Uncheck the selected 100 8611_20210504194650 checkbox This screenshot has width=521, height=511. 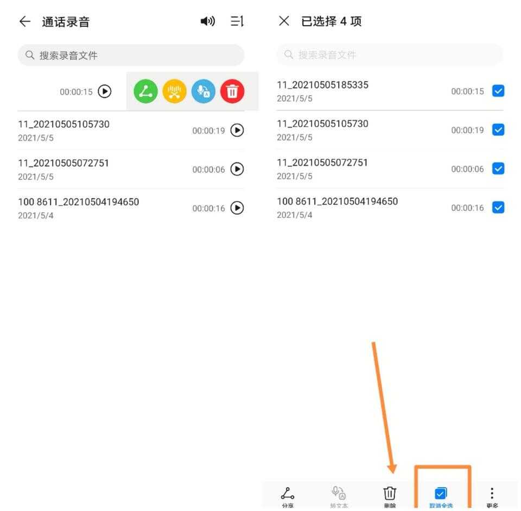click(x=498, y=207)
